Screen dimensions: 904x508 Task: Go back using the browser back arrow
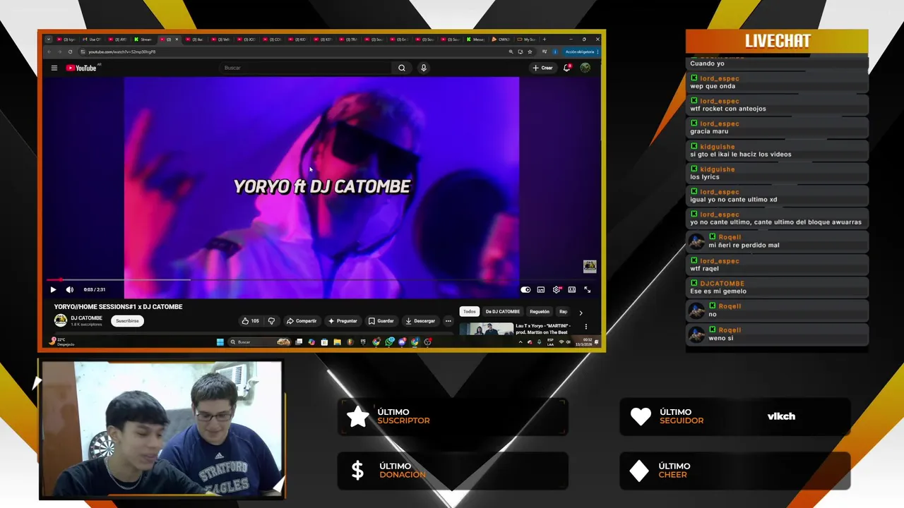49,52
